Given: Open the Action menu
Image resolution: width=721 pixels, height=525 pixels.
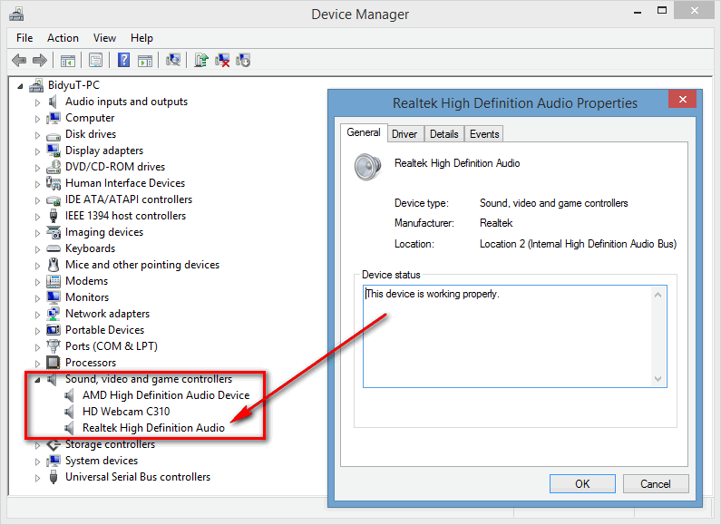Looking at the screenshot, I should click(x=63, y=38).
